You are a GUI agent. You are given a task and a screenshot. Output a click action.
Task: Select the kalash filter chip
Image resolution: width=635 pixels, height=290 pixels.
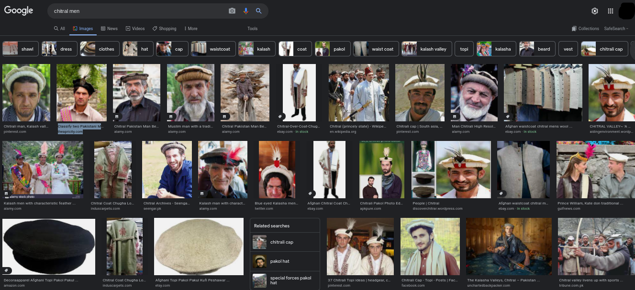click(x=257, y=49)
